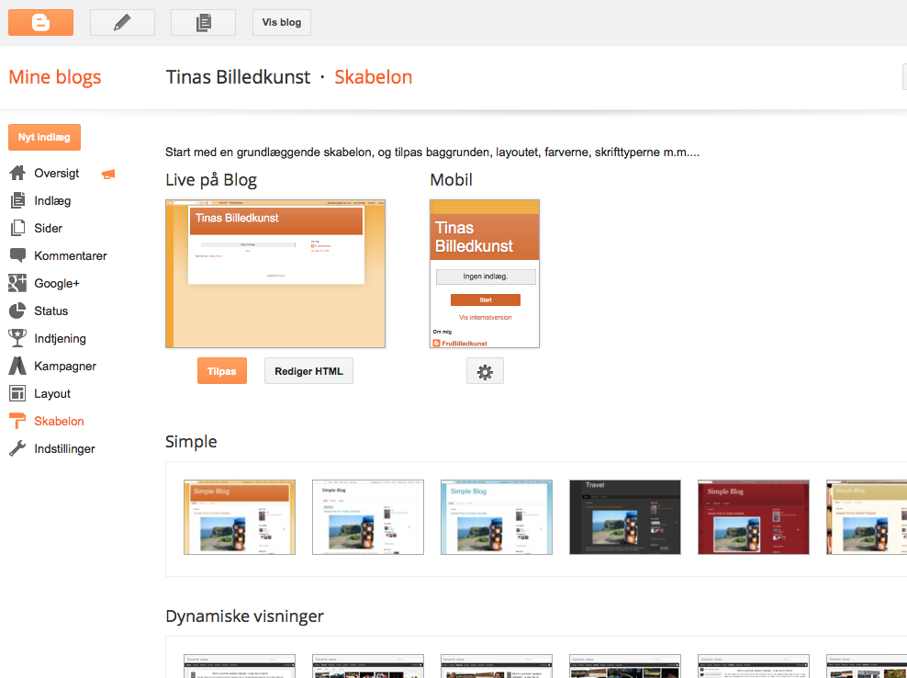Open Kommentarer section
The width and height of the screenshot is (907, 678).
pyautogui.click(x=71, y=256)
